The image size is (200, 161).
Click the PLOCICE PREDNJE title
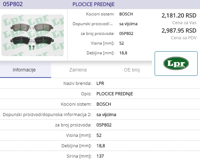93,4
